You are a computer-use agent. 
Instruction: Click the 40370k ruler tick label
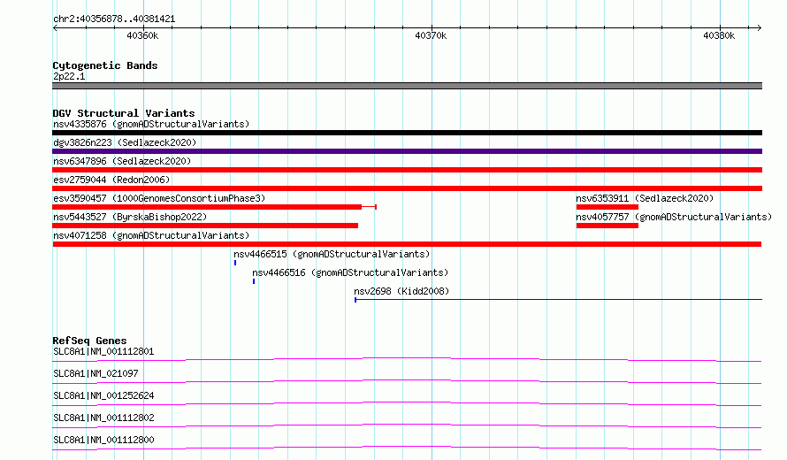pos(431,35)
